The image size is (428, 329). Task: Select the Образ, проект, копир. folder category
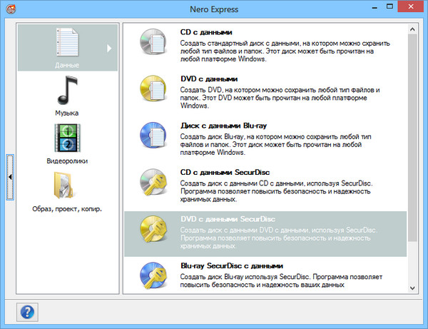click(66, 188)
